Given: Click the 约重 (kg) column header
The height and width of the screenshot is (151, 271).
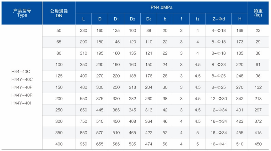Looking at the screenshot, I should [x=258, y=13].
